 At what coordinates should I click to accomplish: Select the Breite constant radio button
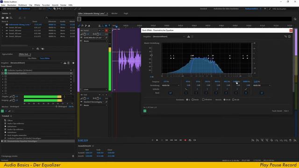click(193, 99)
